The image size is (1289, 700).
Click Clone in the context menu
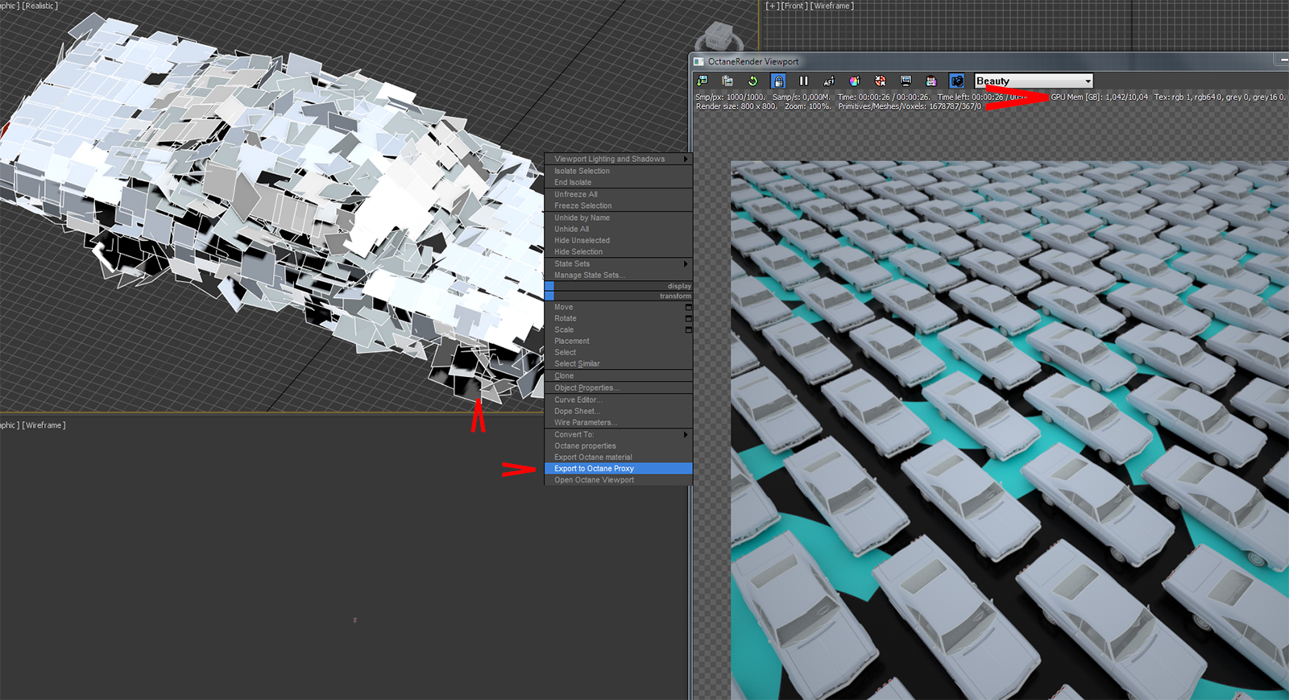pyautogui.click(x=619, y=375)
